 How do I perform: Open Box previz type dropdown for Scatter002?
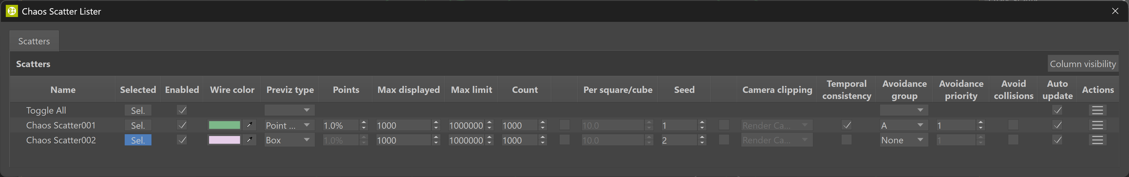(289, 140)
